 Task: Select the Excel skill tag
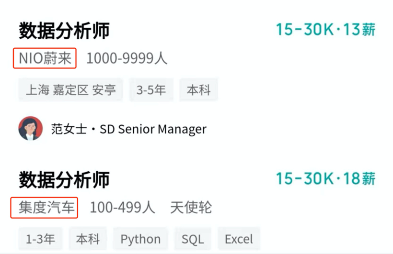coord(238,239)
